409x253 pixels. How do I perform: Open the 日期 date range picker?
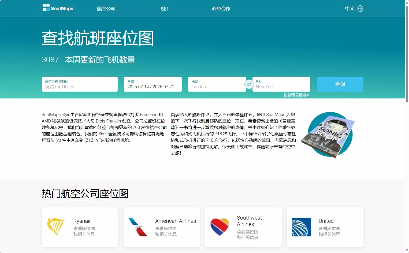(153, 84)
